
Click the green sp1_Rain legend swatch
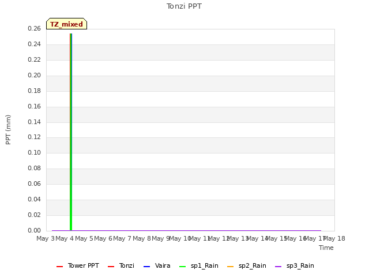(x=183, y=267)
